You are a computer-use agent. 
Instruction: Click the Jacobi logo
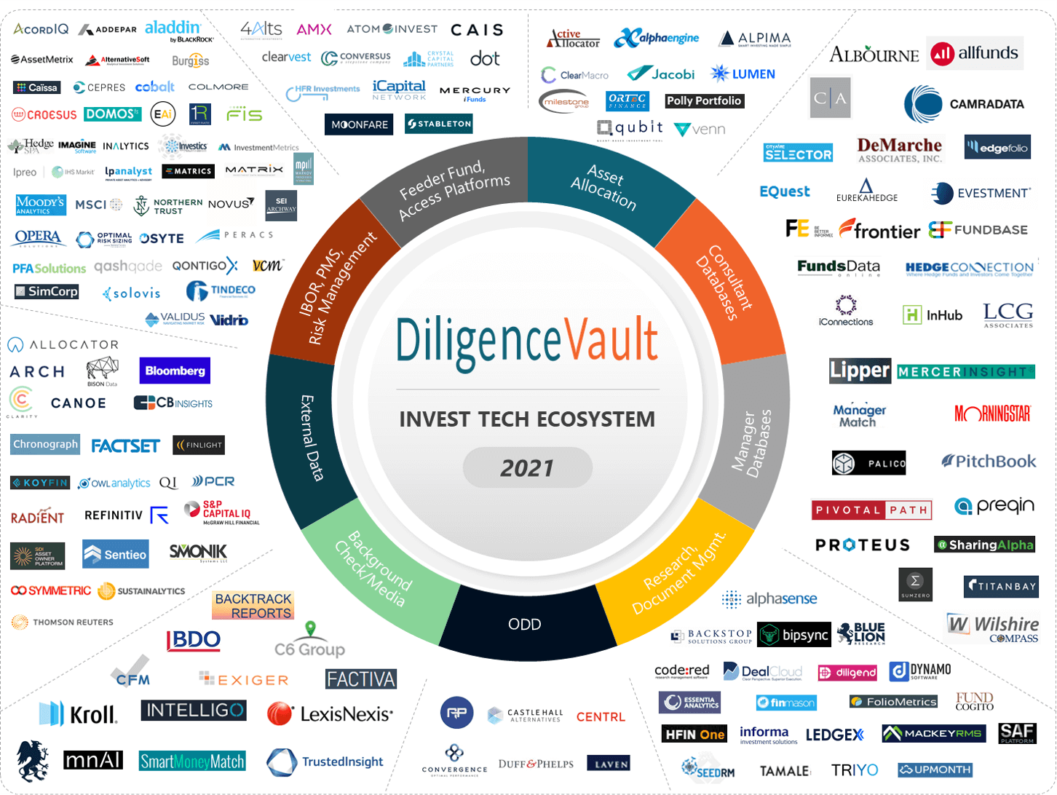(661, 74)
